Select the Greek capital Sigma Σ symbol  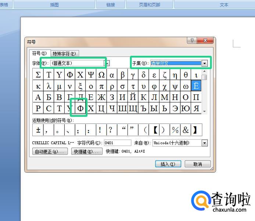click(38, 75)
